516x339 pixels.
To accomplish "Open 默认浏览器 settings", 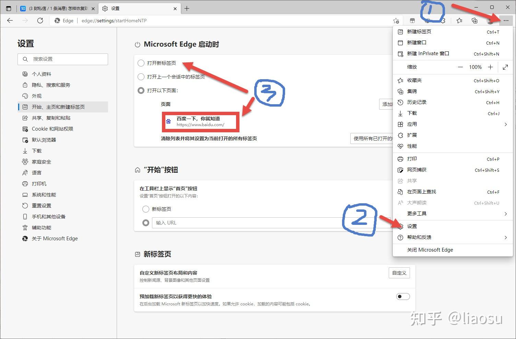I will coord(63,140).
